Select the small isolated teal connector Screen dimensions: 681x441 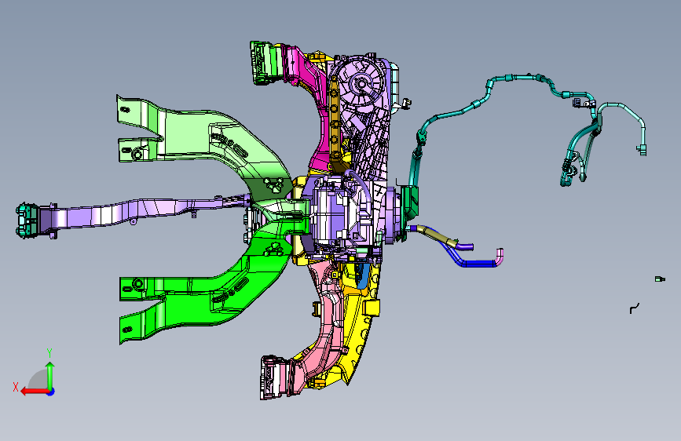[x=660, y=279]
